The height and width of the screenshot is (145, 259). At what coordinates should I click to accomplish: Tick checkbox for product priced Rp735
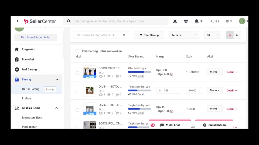click(x=77, y=110)
